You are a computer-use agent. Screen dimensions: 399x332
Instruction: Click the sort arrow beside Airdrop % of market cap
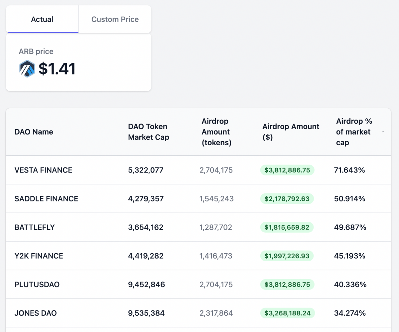point(383,132)
